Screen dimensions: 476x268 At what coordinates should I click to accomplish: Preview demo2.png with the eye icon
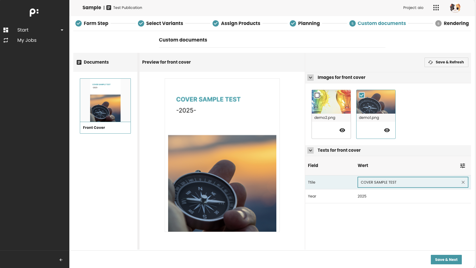[342, 130]
